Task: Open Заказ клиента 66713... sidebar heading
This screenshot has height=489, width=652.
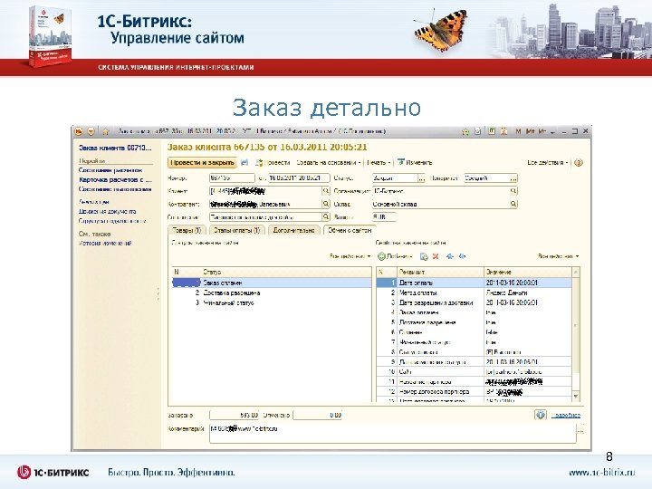Action: 115,148
